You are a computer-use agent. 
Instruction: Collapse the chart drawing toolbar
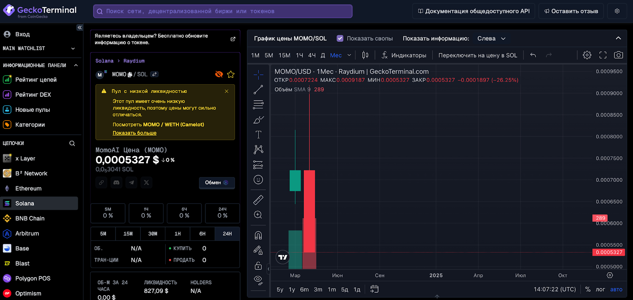pos(268,269)
